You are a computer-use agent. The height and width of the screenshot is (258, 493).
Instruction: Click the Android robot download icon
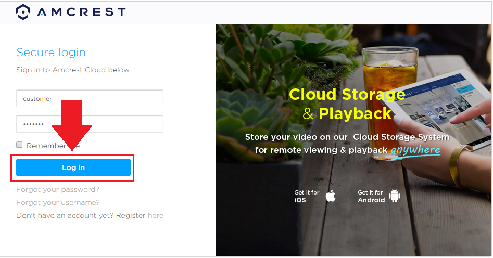(x=394, y=196)
